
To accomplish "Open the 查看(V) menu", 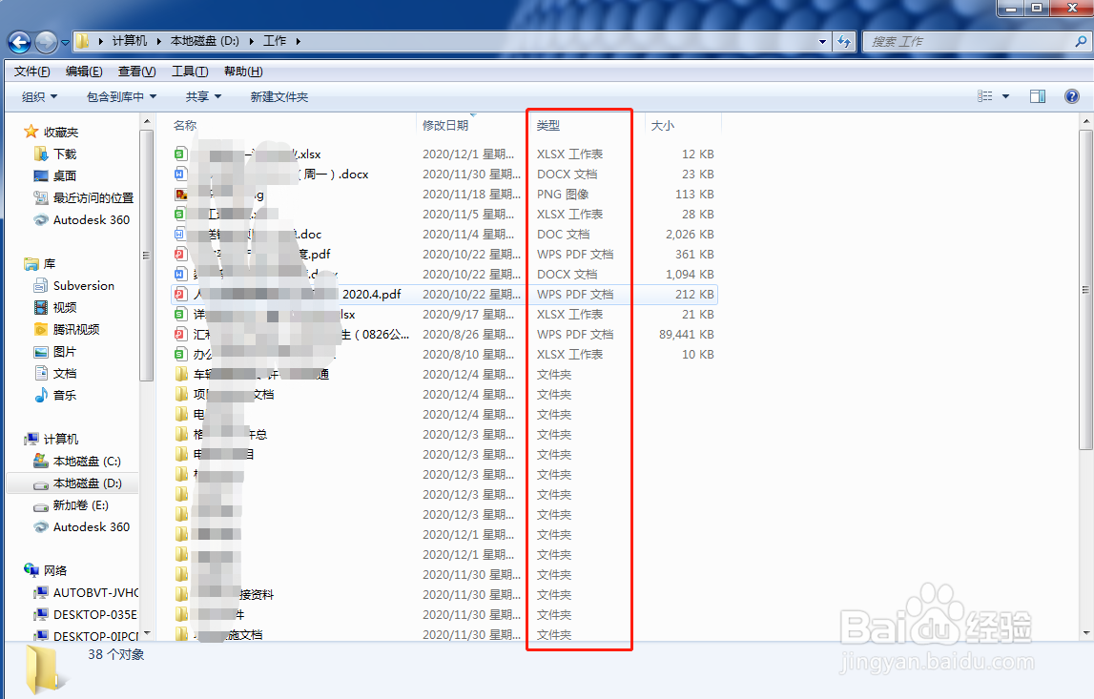I will point(136,72).
